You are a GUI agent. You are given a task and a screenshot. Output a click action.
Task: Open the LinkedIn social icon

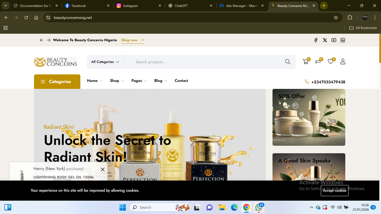[x=343, y=40]
